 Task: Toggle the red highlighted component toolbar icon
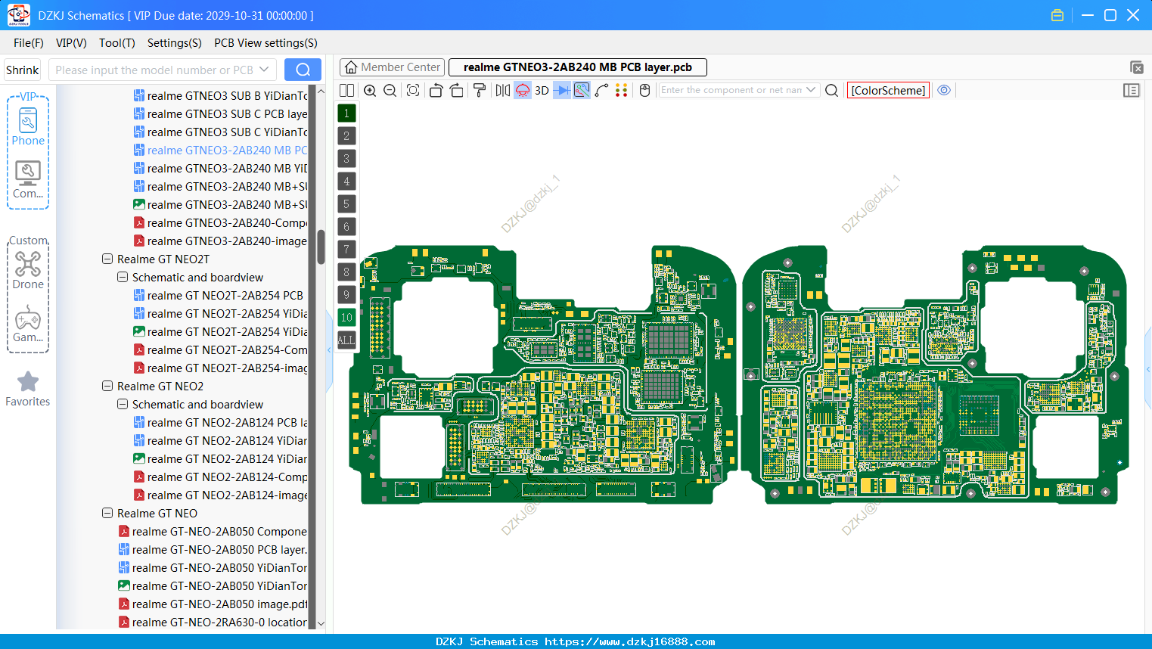[523, 90]
